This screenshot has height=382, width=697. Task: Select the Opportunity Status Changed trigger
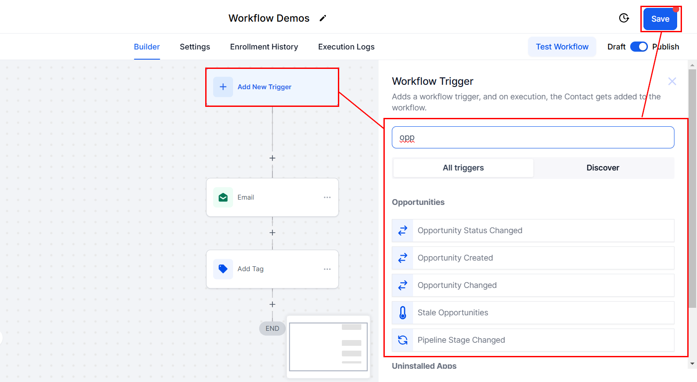pos(533,231)
